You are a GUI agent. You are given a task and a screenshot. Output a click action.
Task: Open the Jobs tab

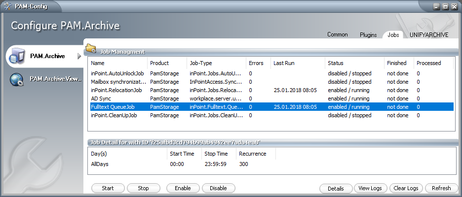[x=393, y=35]
